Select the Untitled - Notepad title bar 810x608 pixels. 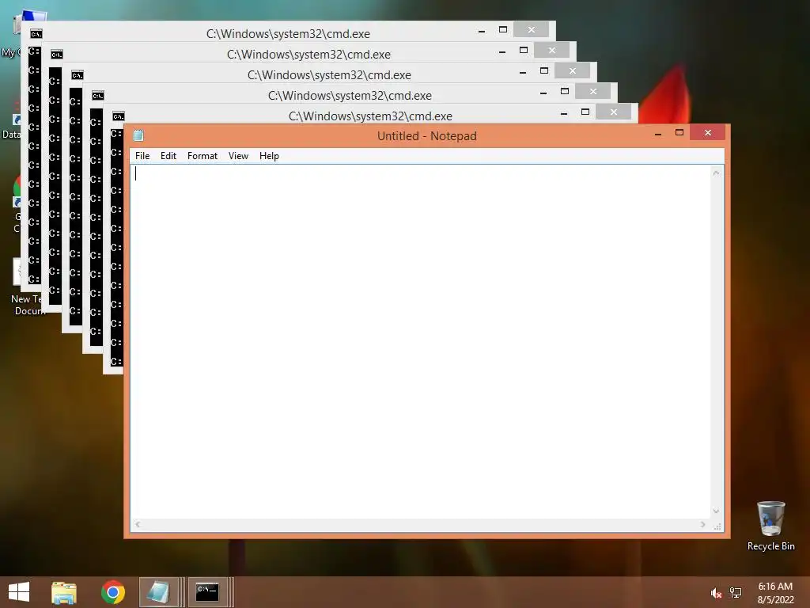pyautogui.click(x=426, y=136)
